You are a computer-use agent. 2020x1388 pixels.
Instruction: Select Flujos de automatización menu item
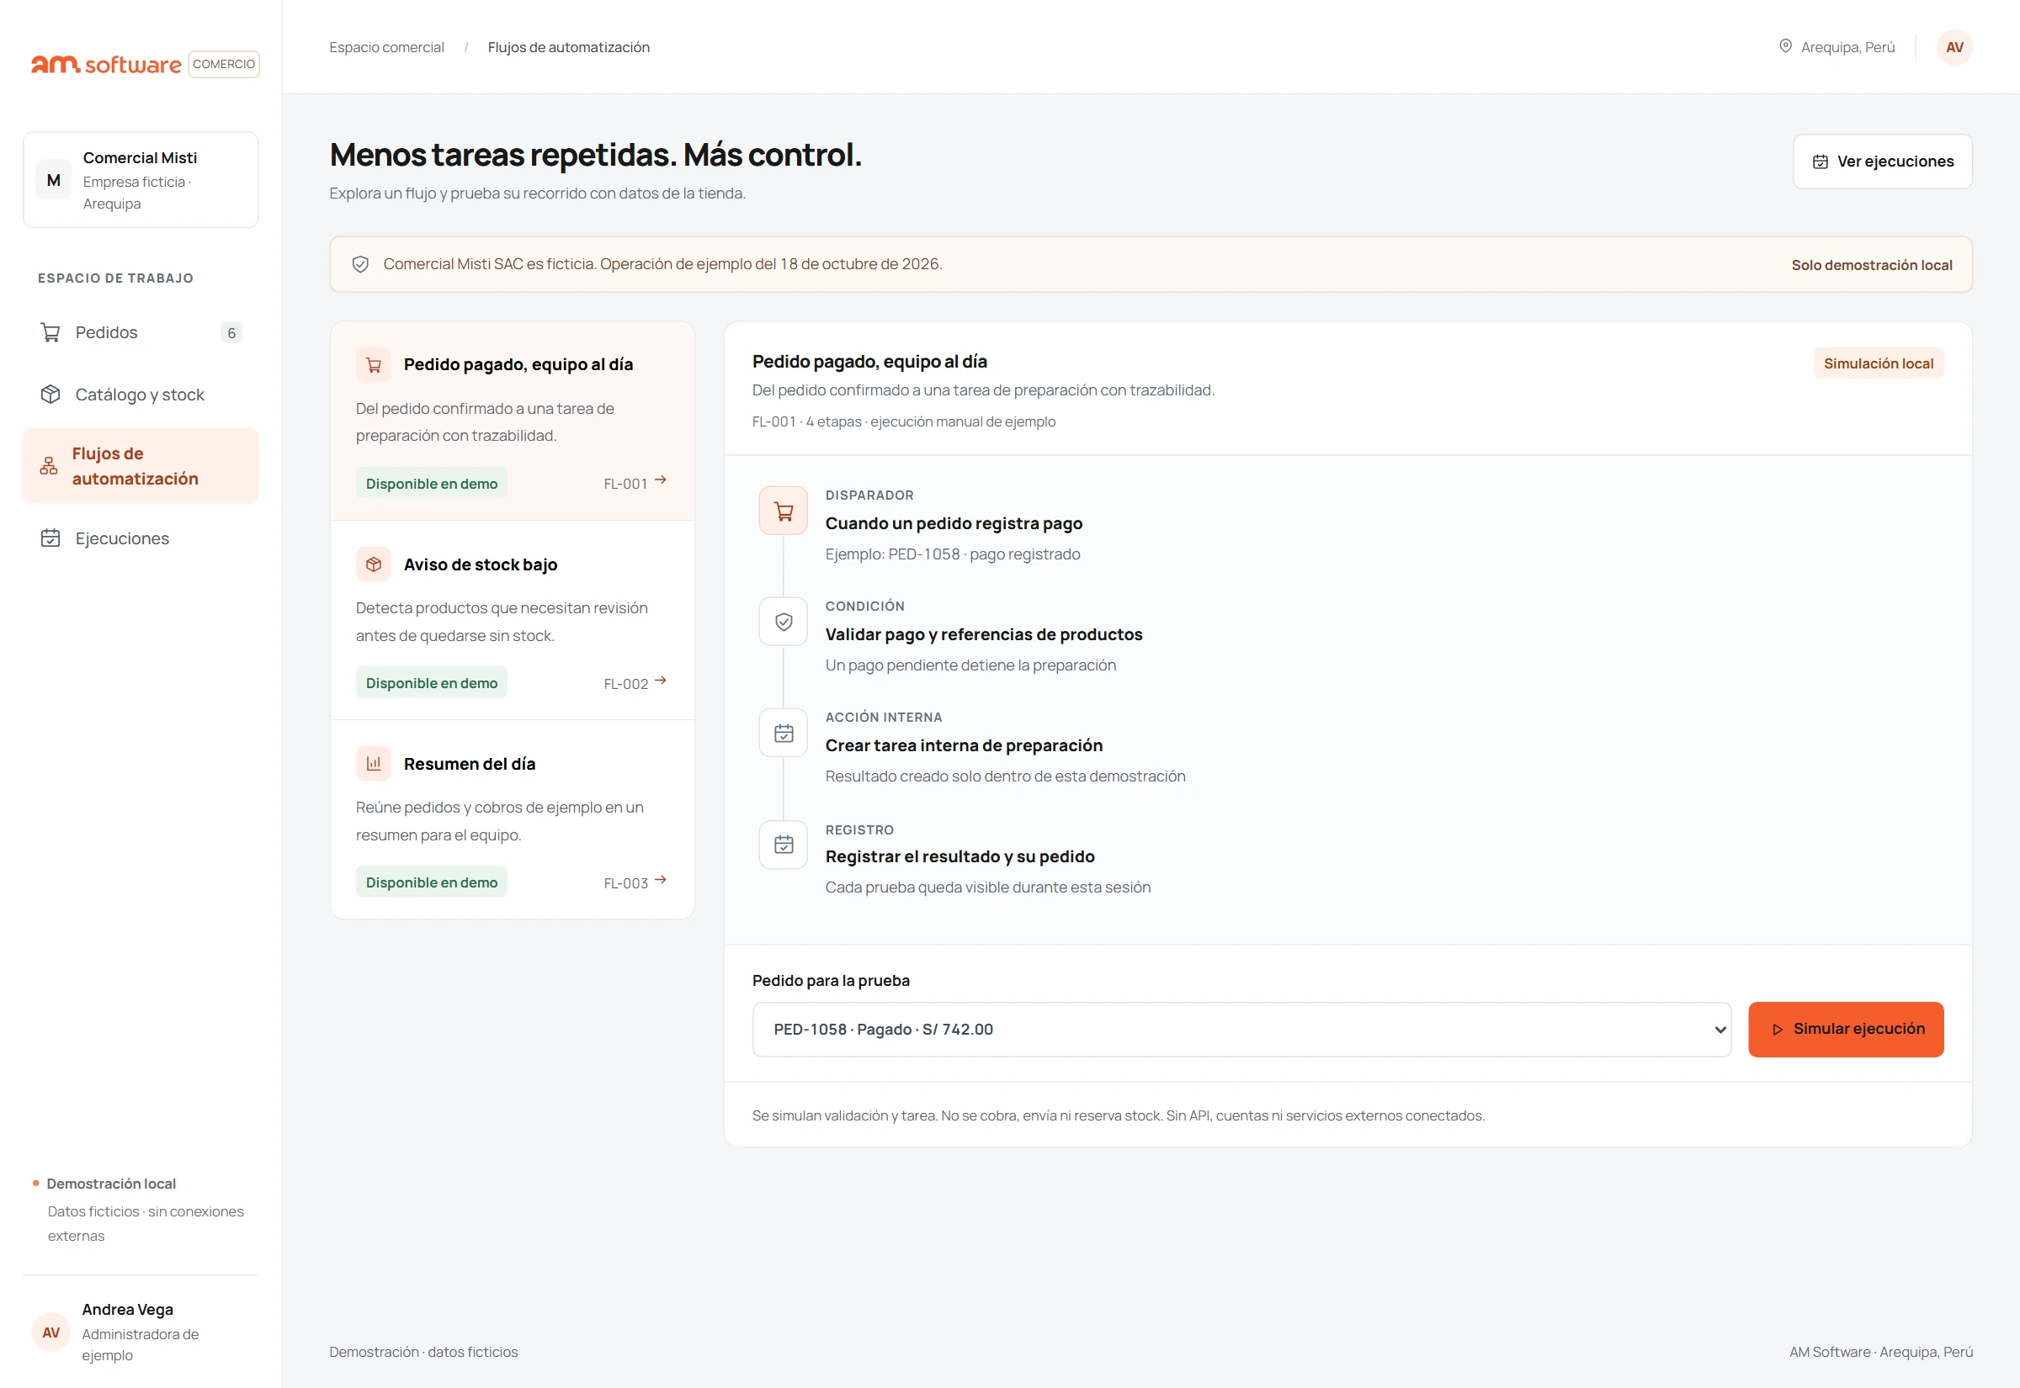[140, 465]
